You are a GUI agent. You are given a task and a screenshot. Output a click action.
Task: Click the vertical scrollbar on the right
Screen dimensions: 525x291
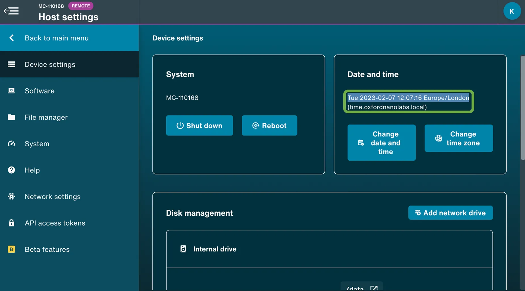[x=522, y=108]
